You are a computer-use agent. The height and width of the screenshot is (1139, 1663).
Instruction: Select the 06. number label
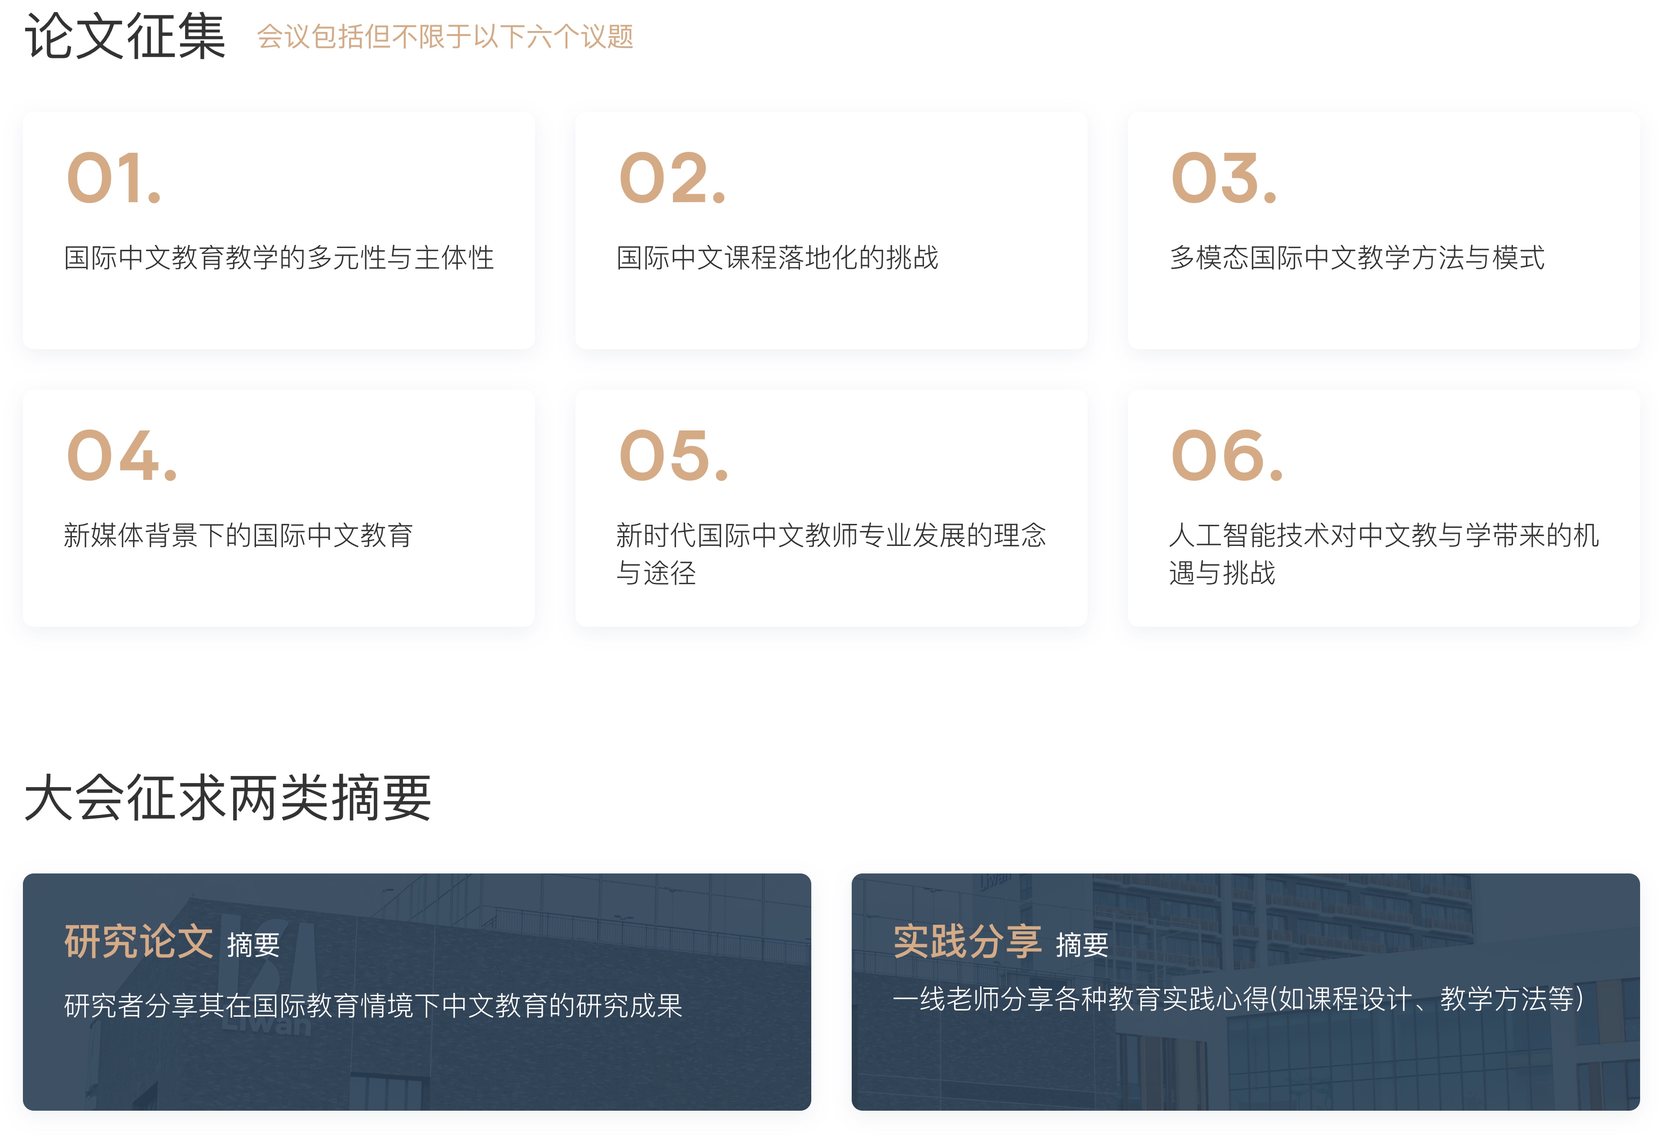(x=1227, y=455)
